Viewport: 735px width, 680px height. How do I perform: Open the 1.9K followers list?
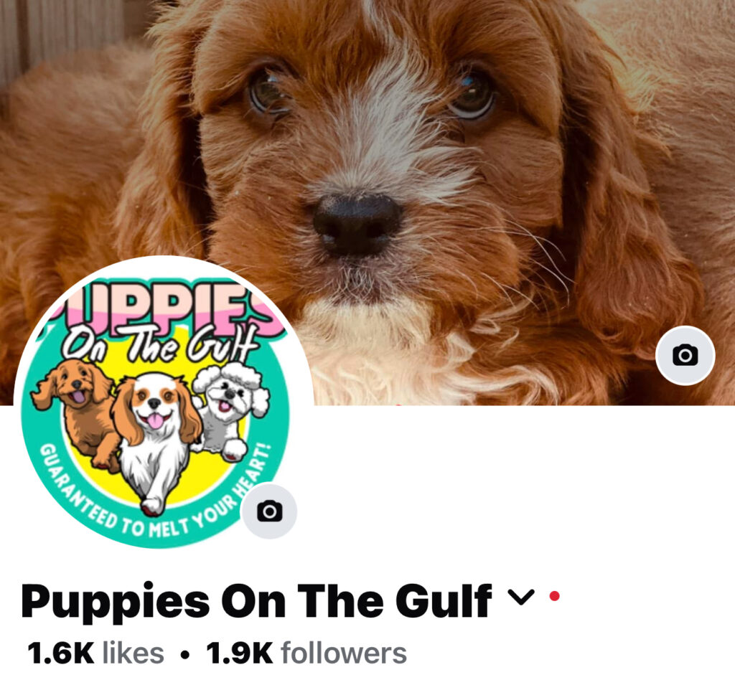(306, 653)
